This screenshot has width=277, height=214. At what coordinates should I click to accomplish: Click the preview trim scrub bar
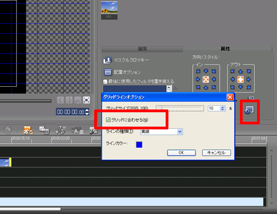25,101
